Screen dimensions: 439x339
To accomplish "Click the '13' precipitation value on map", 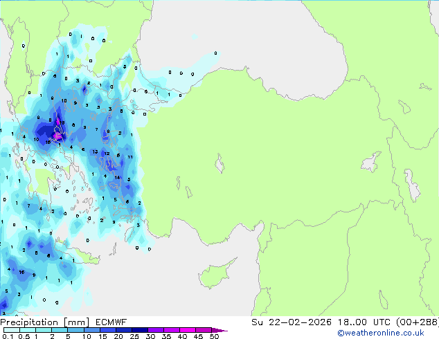I will [x=95, y=152].
